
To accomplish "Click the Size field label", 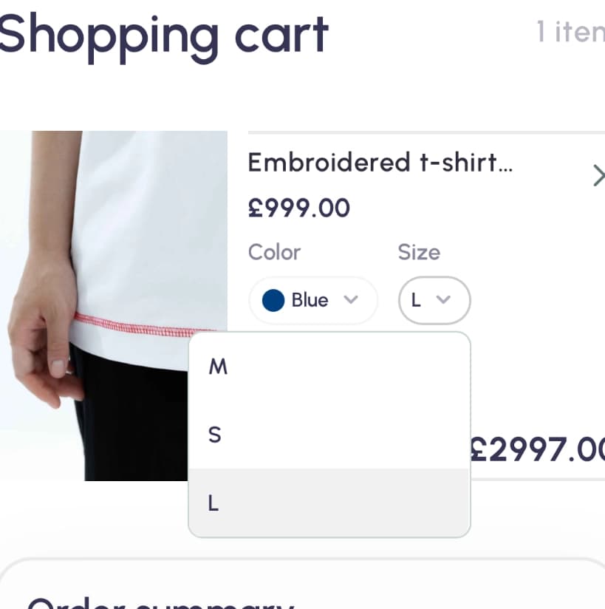I will [419, 252].
